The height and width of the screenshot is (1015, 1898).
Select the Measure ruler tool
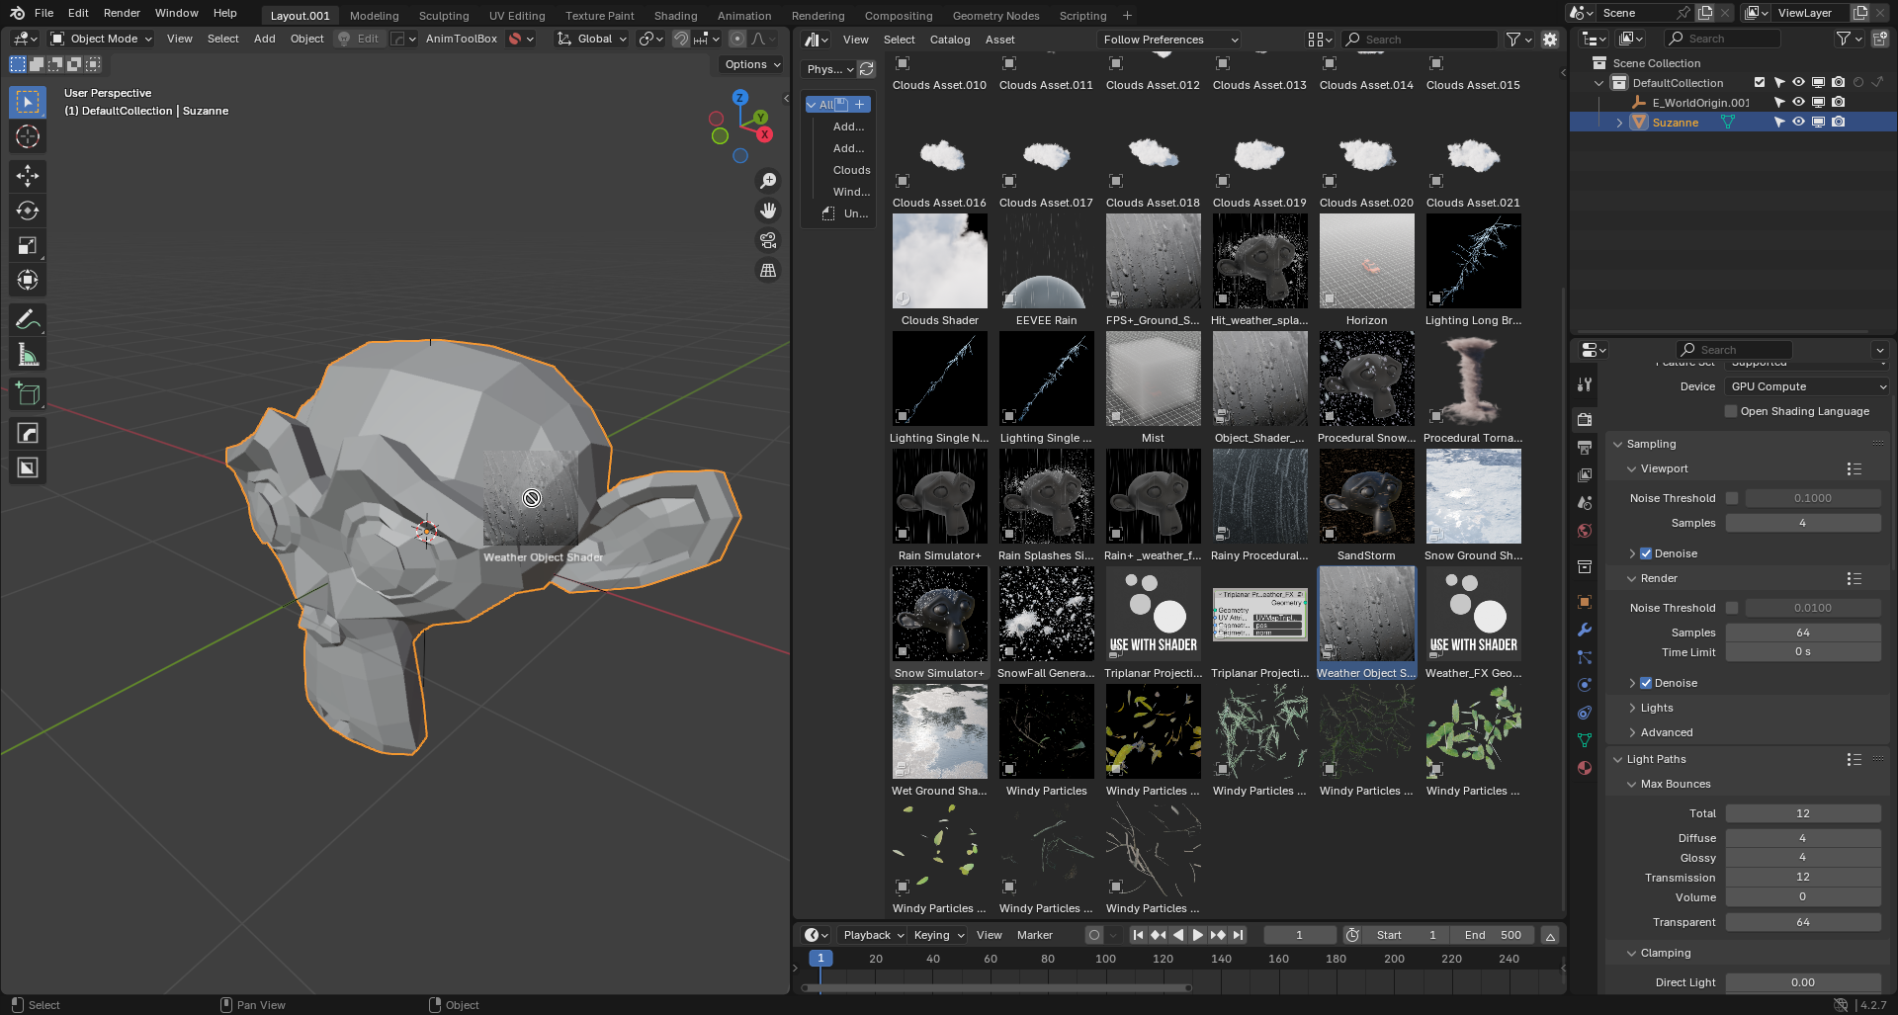click(28, 354)
